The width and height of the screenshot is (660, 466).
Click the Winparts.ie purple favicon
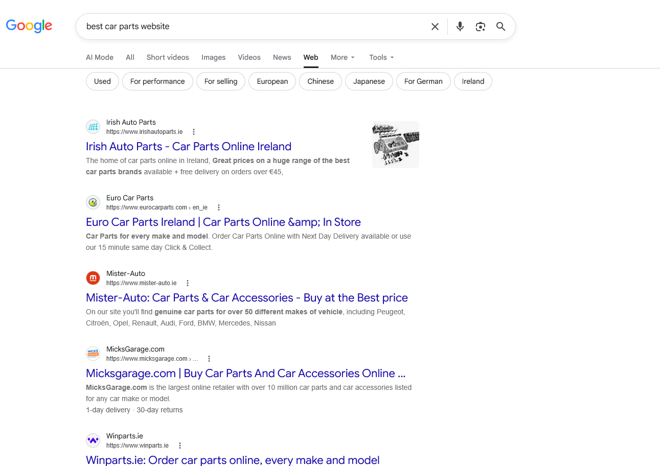point(93,440)
